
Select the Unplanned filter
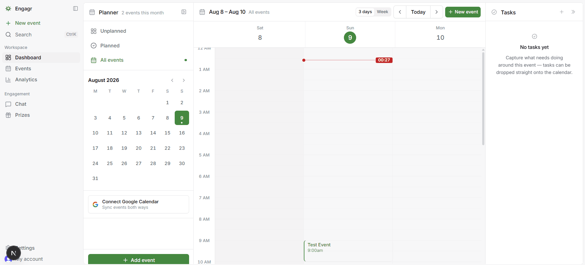pos(138,31)
